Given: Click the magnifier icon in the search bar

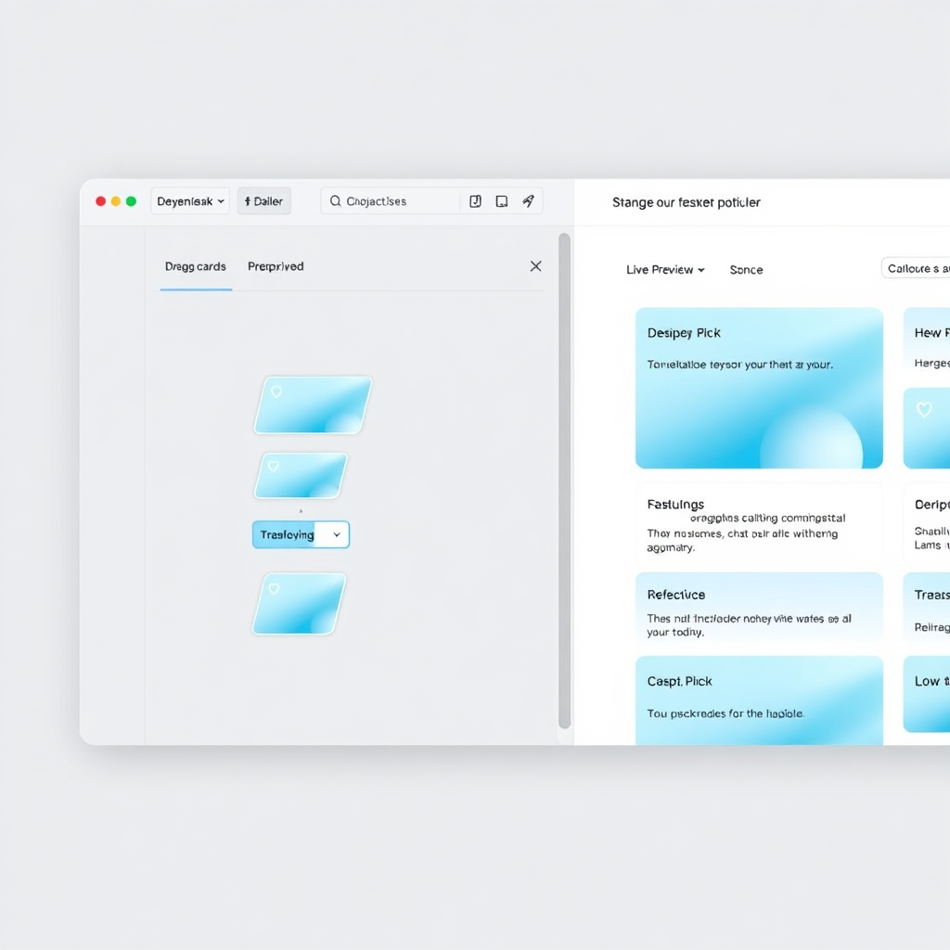Looking at the screenshot, I should pos(336,200).
